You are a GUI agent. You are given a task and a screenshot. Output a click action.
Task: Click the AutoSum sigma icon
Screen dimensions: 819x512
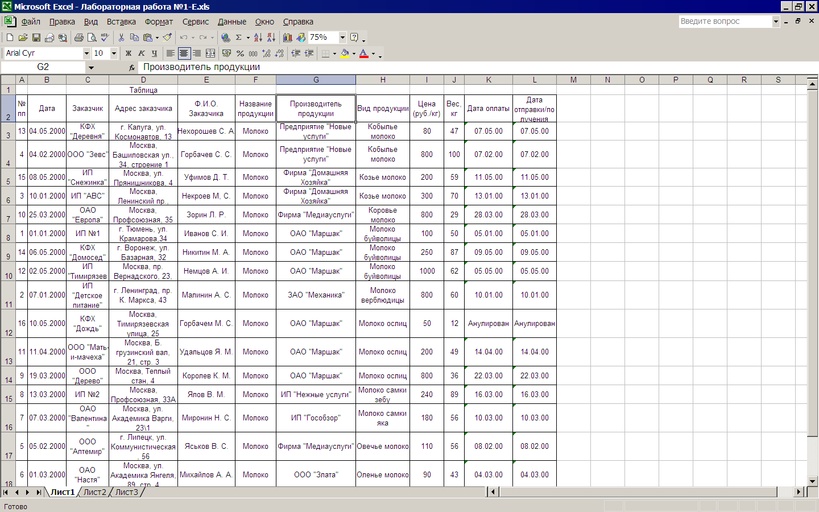pyautogui.click(x=239, y=38)
